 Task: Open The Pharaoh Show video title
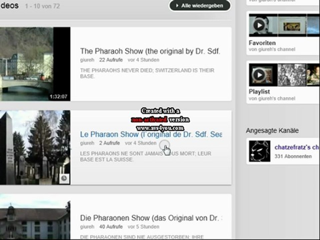[150, 51]
